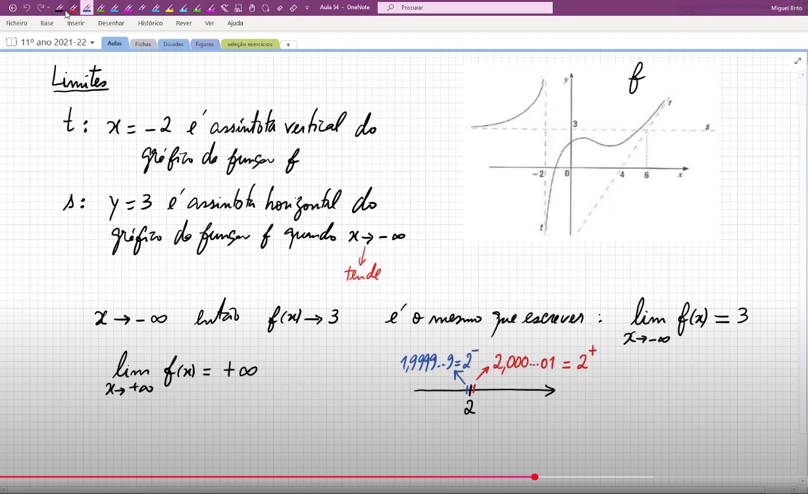Viewport: 808px width, 494px height.
Task: Select the Histórico ribbon tab
Action: pos(150,23)
